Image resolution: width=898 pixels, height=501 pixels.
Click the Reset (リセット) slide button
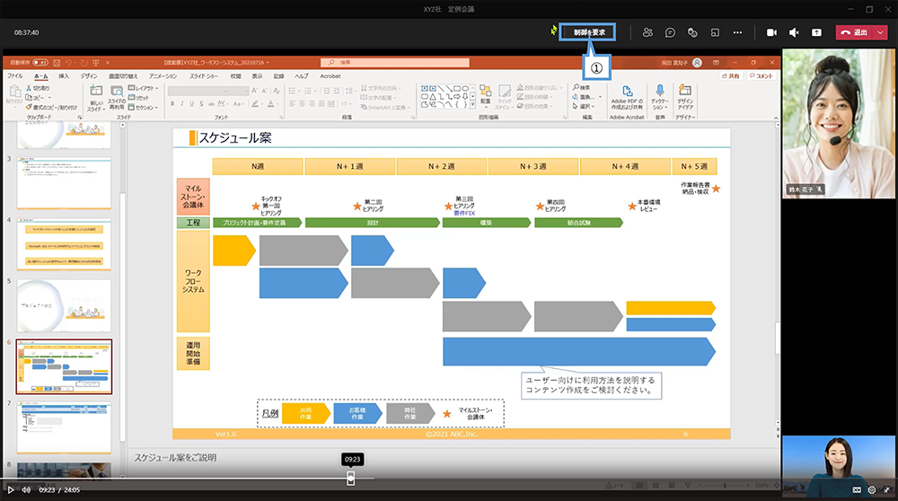(139, 98)
